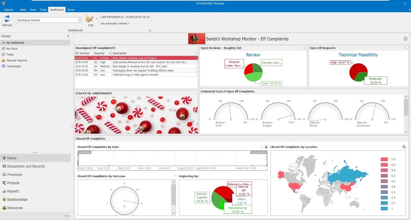The image size is (411, 220).
Task: Click the Santa's Workshop elf thumbnail image
Action: tap(197, 39)
